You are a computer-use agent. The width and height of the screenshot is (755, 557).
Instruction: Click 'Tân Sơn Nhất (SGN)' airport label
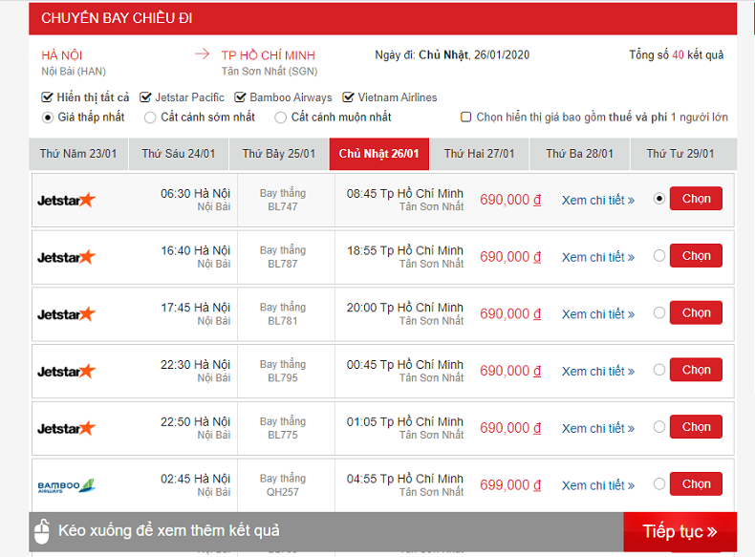point(270,72)
